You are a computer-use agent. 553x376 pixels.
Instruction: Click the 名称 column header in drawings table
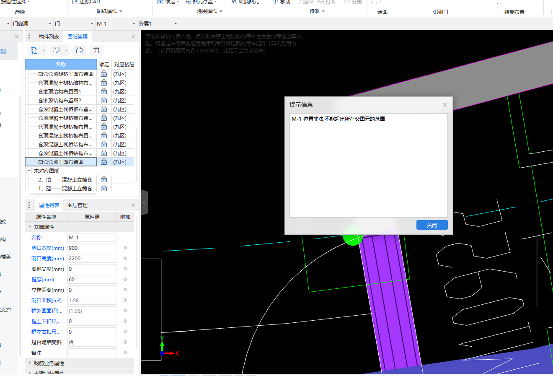click(61, 65)
